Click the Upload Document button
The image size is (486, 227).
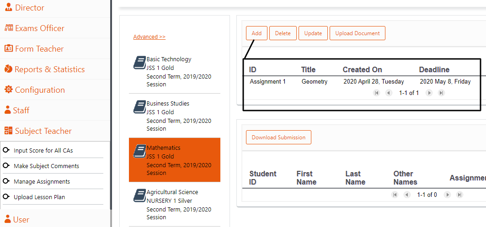coord(358,33)
